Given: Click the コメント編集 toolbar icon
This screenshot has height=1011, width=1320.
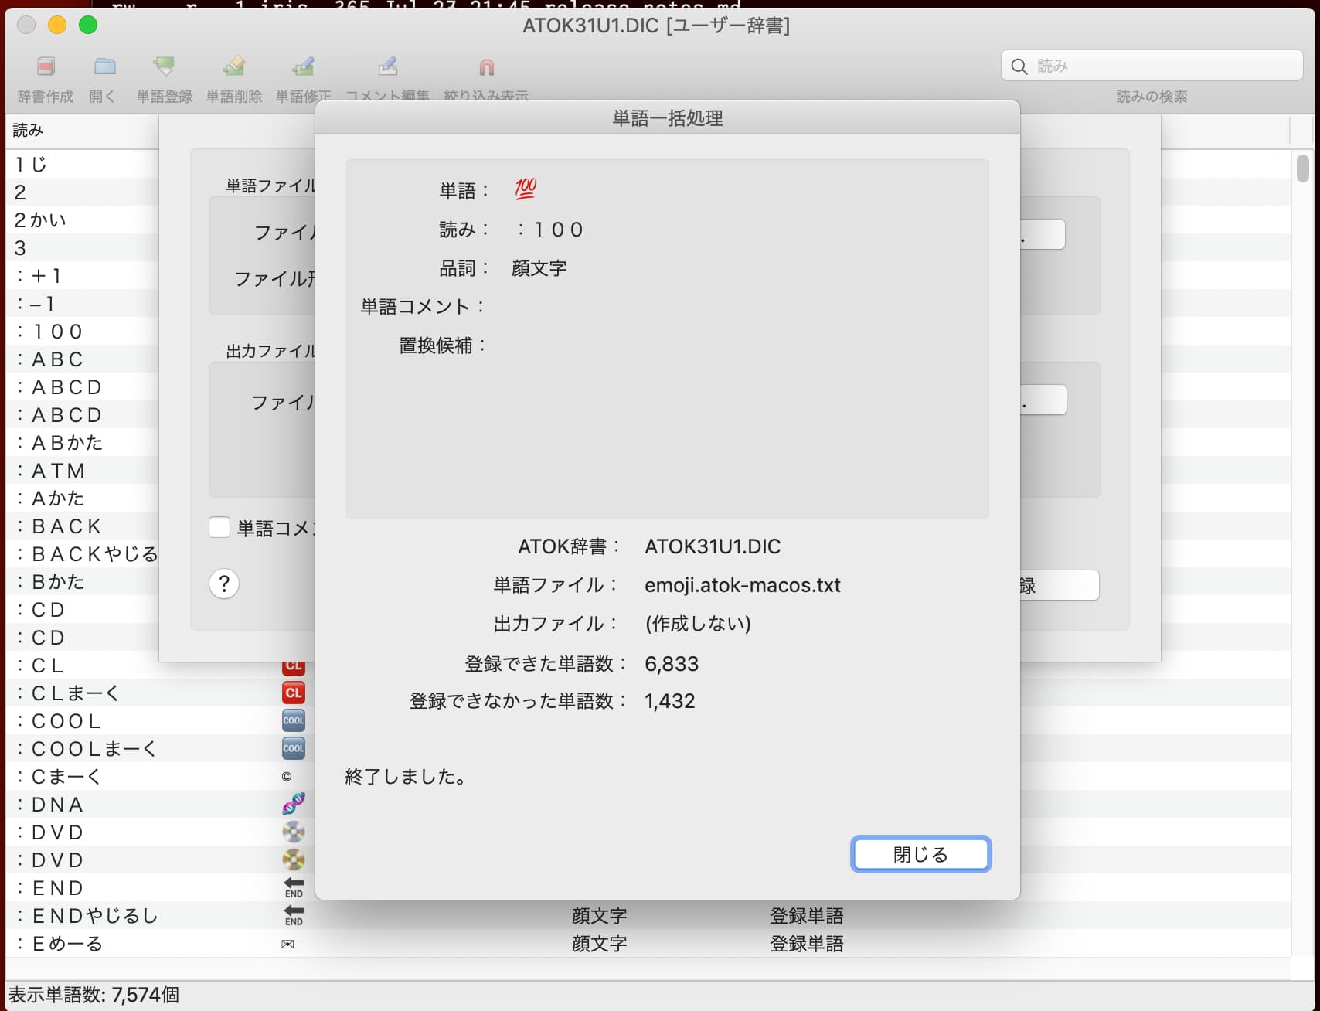Looking at the screenshot, I should [x=387, y=66].
